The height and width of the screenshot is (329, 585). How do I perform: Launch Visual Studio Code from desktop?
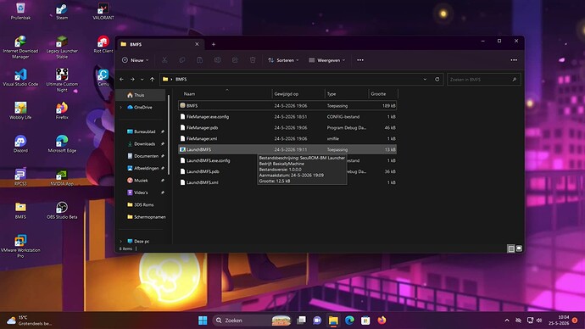point(20,78)
